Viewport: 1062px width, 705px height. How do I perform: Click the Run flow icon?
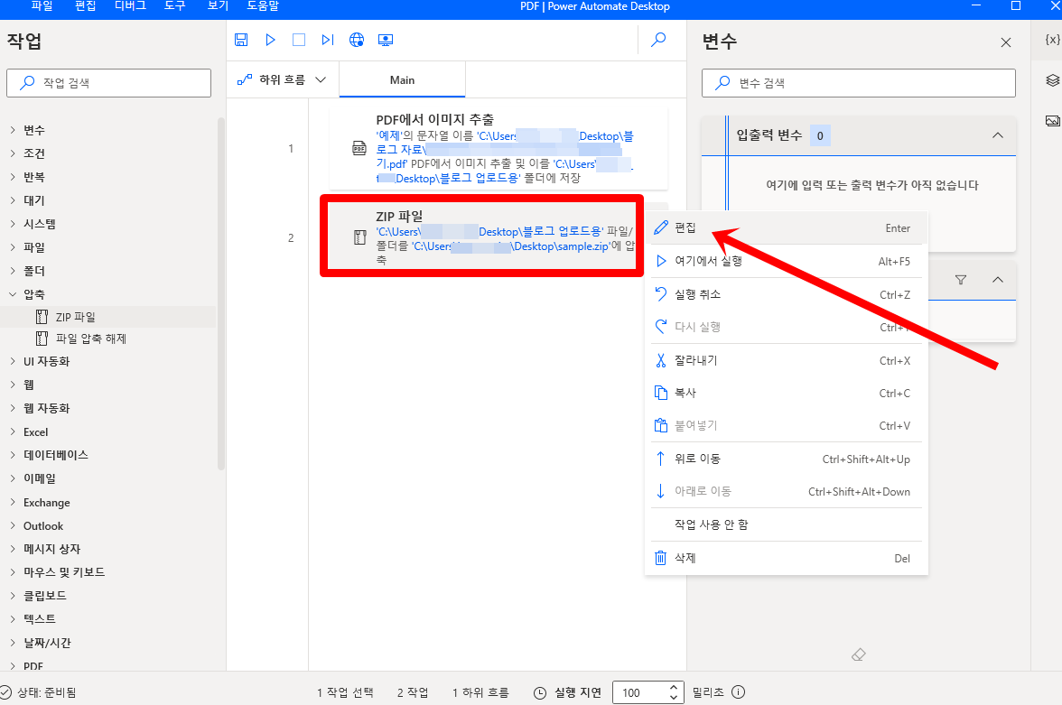point(270,39)
